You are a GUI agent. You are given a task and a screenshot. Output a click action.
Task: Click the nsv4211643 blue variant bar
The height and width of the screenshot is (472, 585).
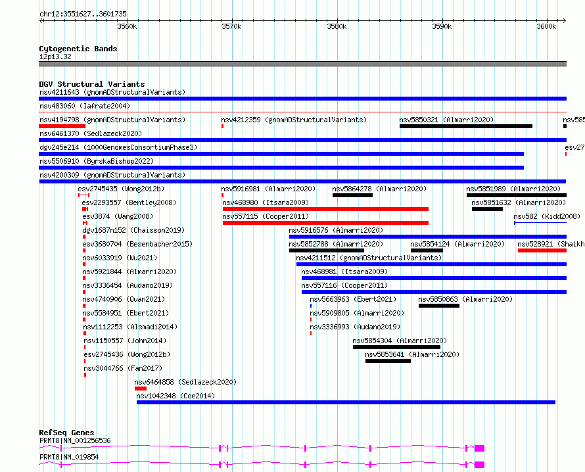[x=302, y=99]
